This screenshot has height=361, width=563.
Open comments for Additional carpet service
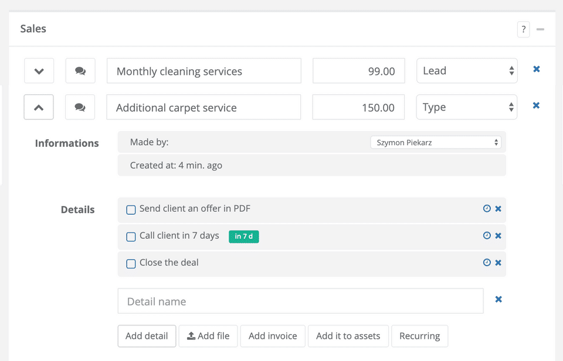pyautogui.click(x=80, y=108)
